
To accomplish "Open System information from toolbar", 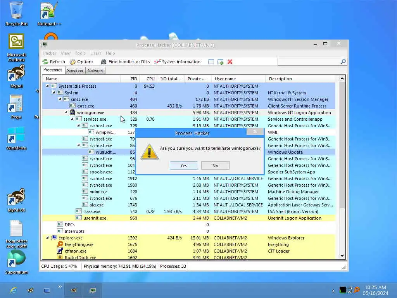I will [177, 62].
